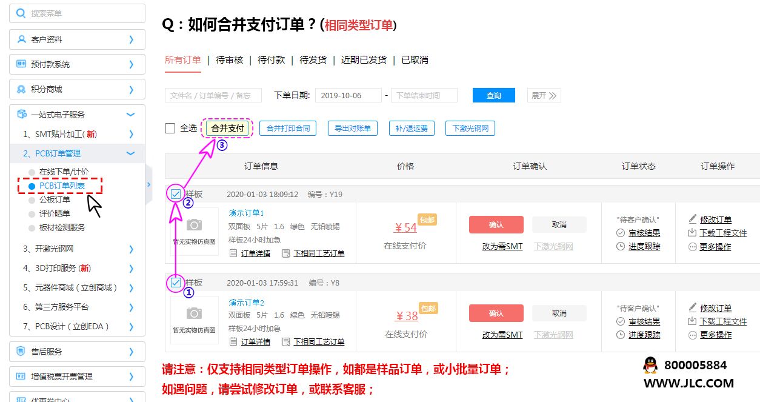Switch to the 待发货 tab
Viewport: 760px width, 402px height.
pyautogui.click(x=313, y=60)
